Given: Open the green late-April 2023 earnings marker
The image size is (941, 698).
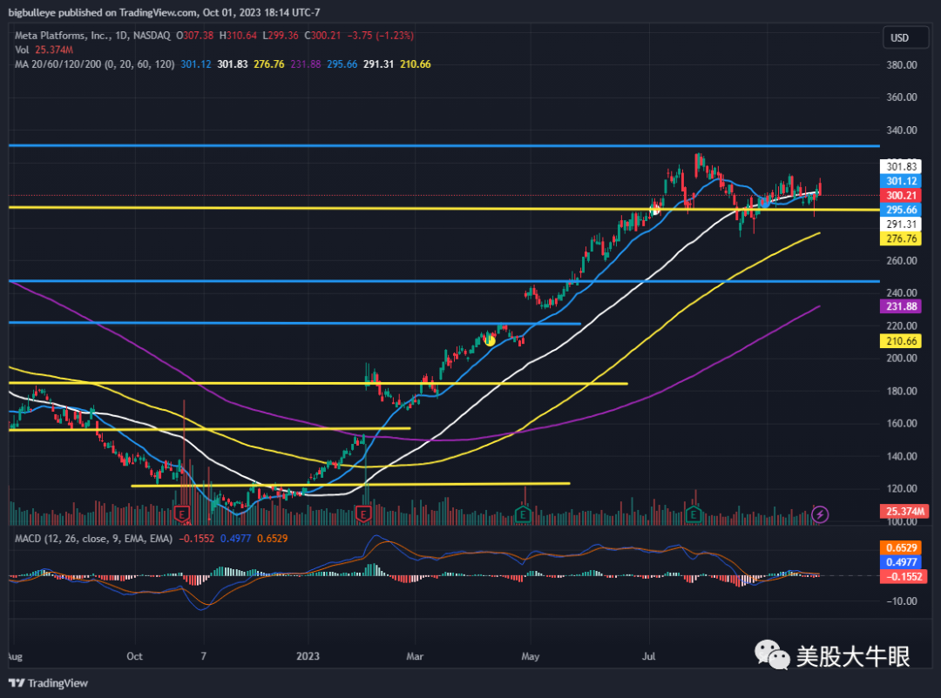Looking at the screenshot, I should click(x=523, y=513).
